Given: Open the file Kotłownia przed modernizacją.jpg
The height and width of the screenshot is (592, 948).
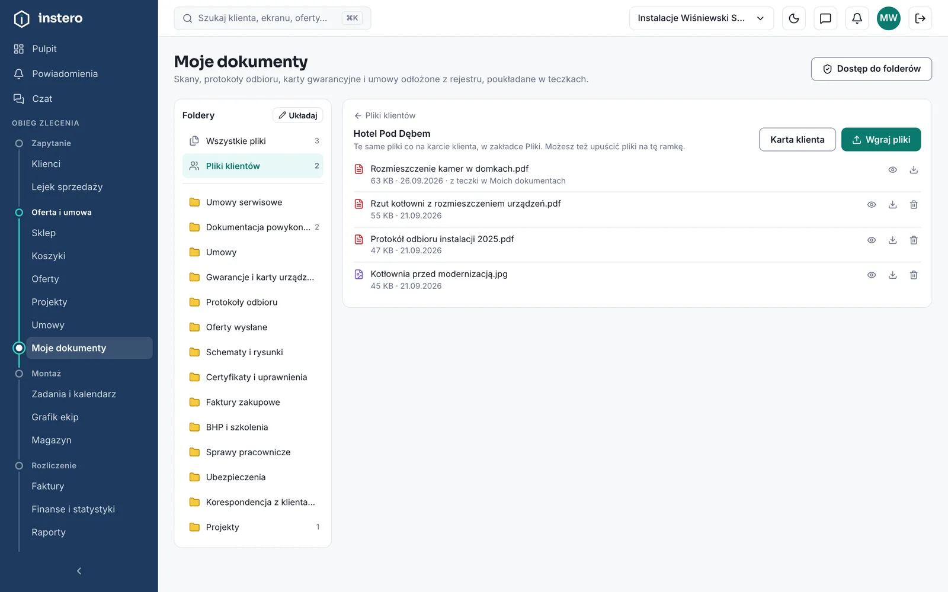Looking at the screenshot, I should coord(439,274).
